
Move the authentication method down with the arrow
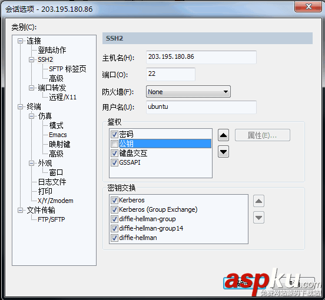[223, 152]
